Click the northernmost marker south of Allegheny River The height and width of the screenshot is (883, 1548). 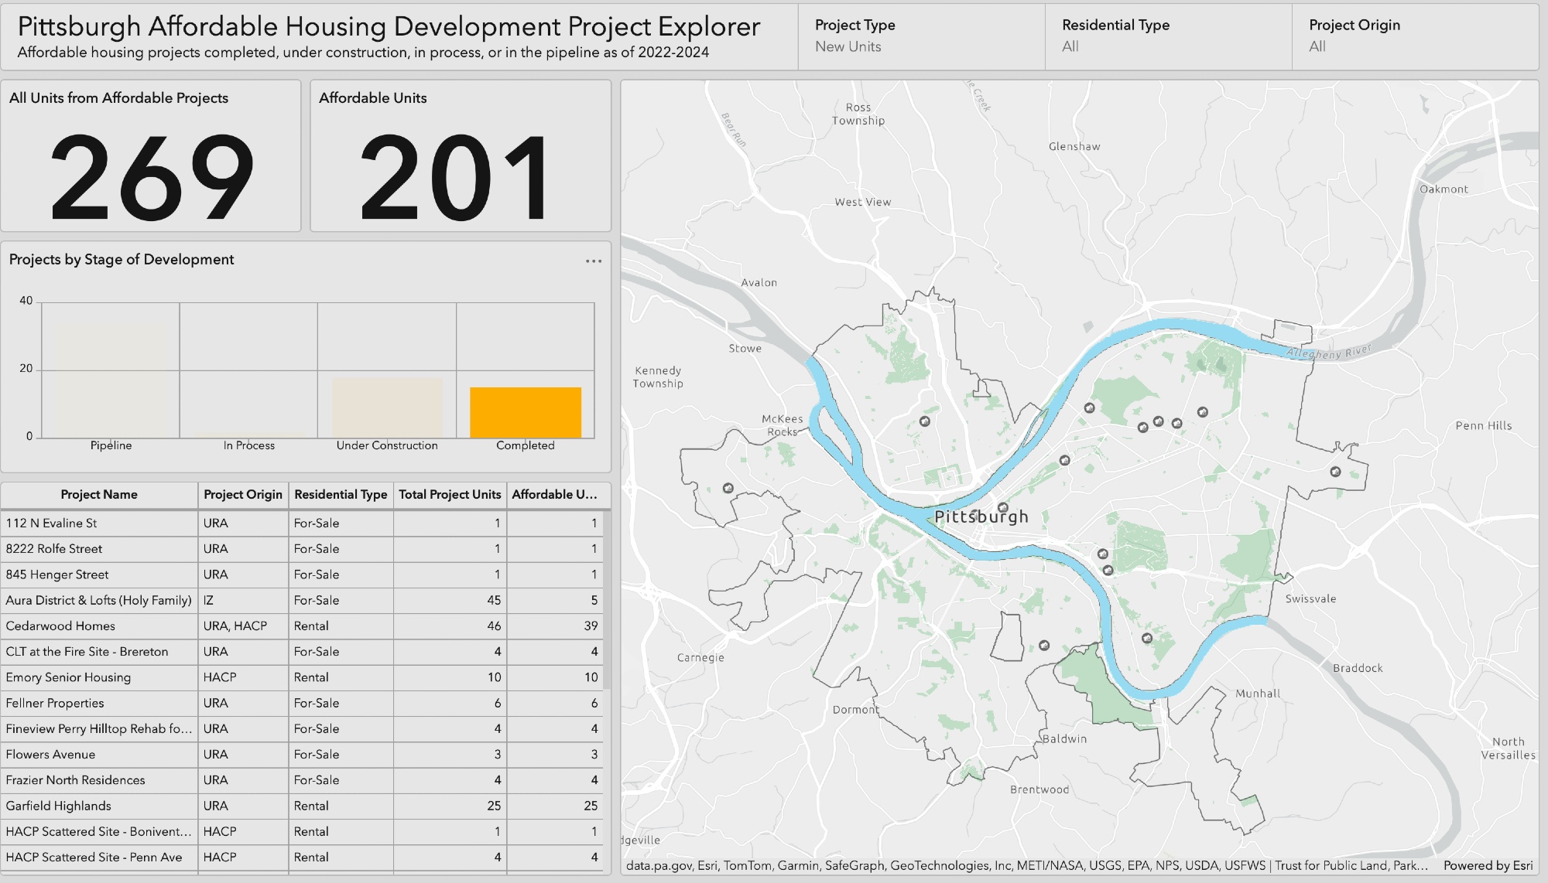(x=1089, y=407)
